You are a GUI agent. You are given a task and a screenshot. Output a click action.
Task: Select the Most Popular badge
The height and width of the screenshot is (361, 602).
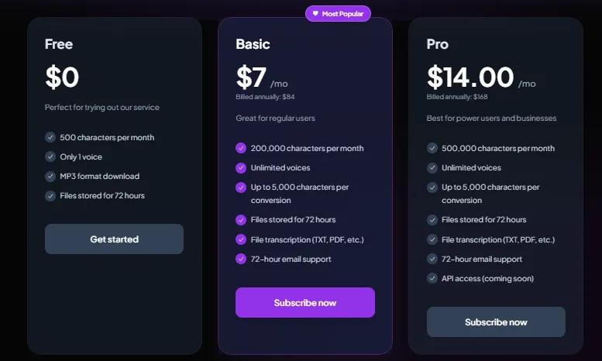click(338, 14)
